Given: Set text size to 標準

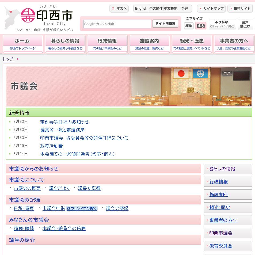Looking at the screenshot, I should 189,26.
